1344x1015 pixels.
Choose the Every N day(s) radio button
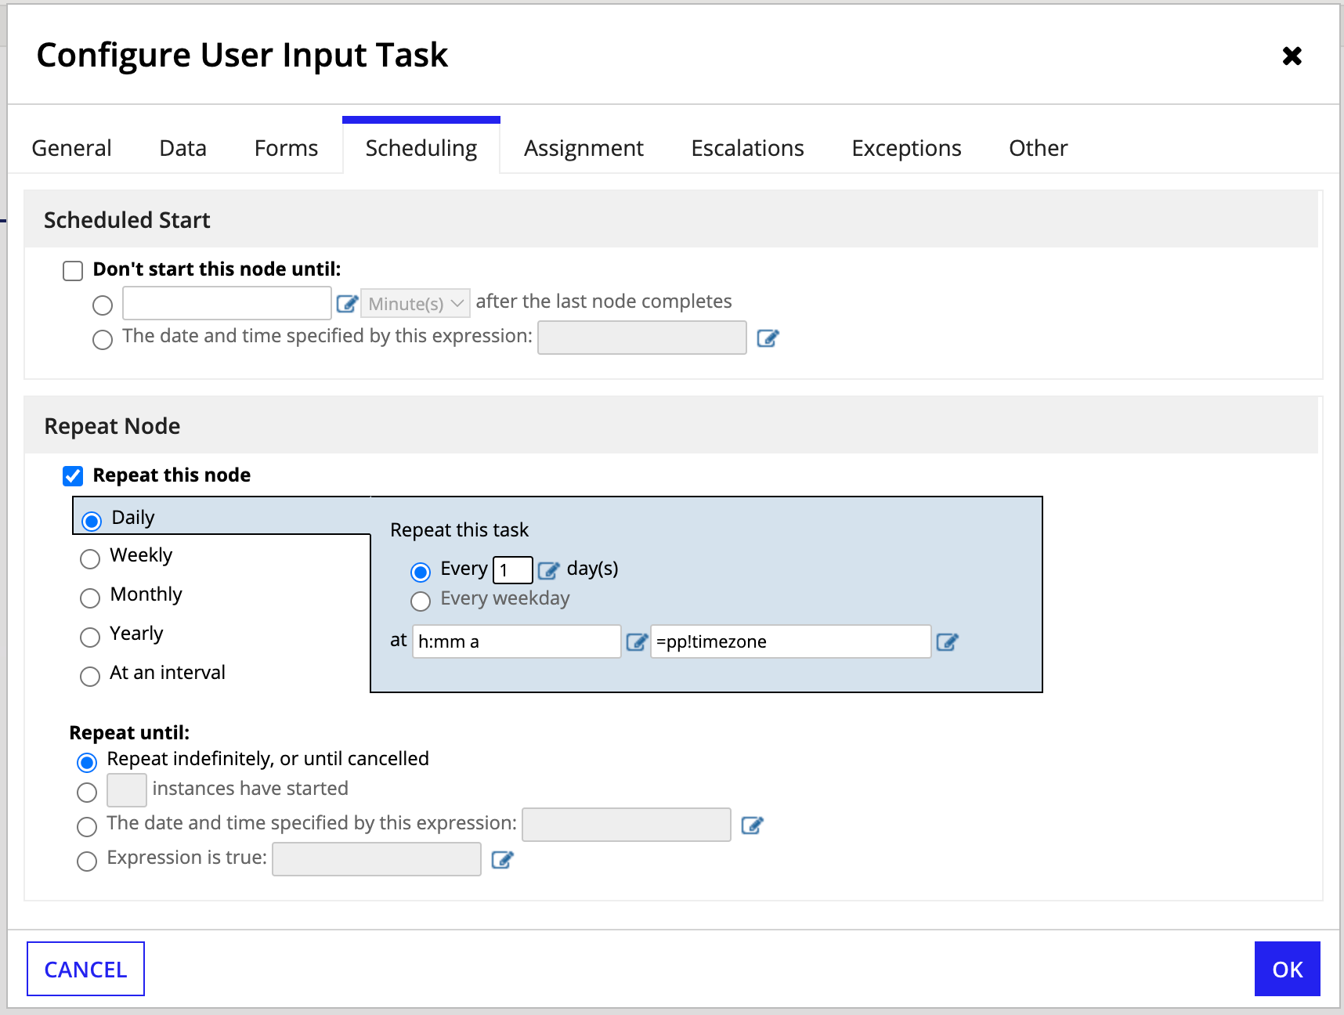(421, 572)
